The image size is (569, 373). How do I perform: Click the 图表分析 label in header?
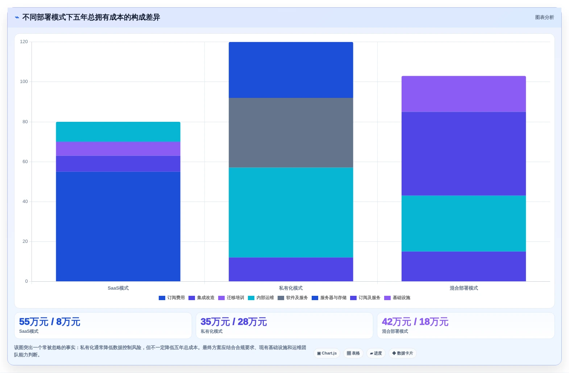544,17
